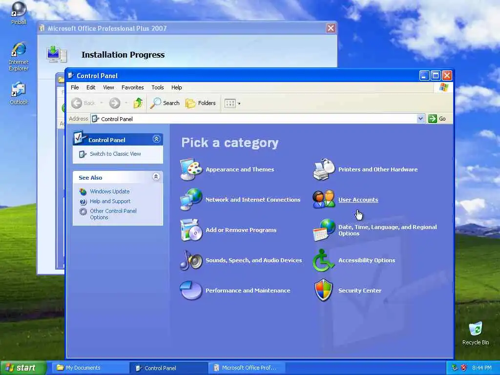500x375 pixels.
Task: Open the Help and Support link
Action: pyautogui.click(x=110, y=201)
